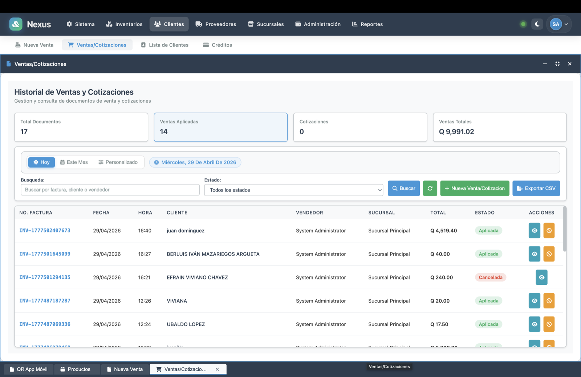Cancel invoice INV-1777502407673 with orange icon
The image size is (581, 377).
coord(549,230)
